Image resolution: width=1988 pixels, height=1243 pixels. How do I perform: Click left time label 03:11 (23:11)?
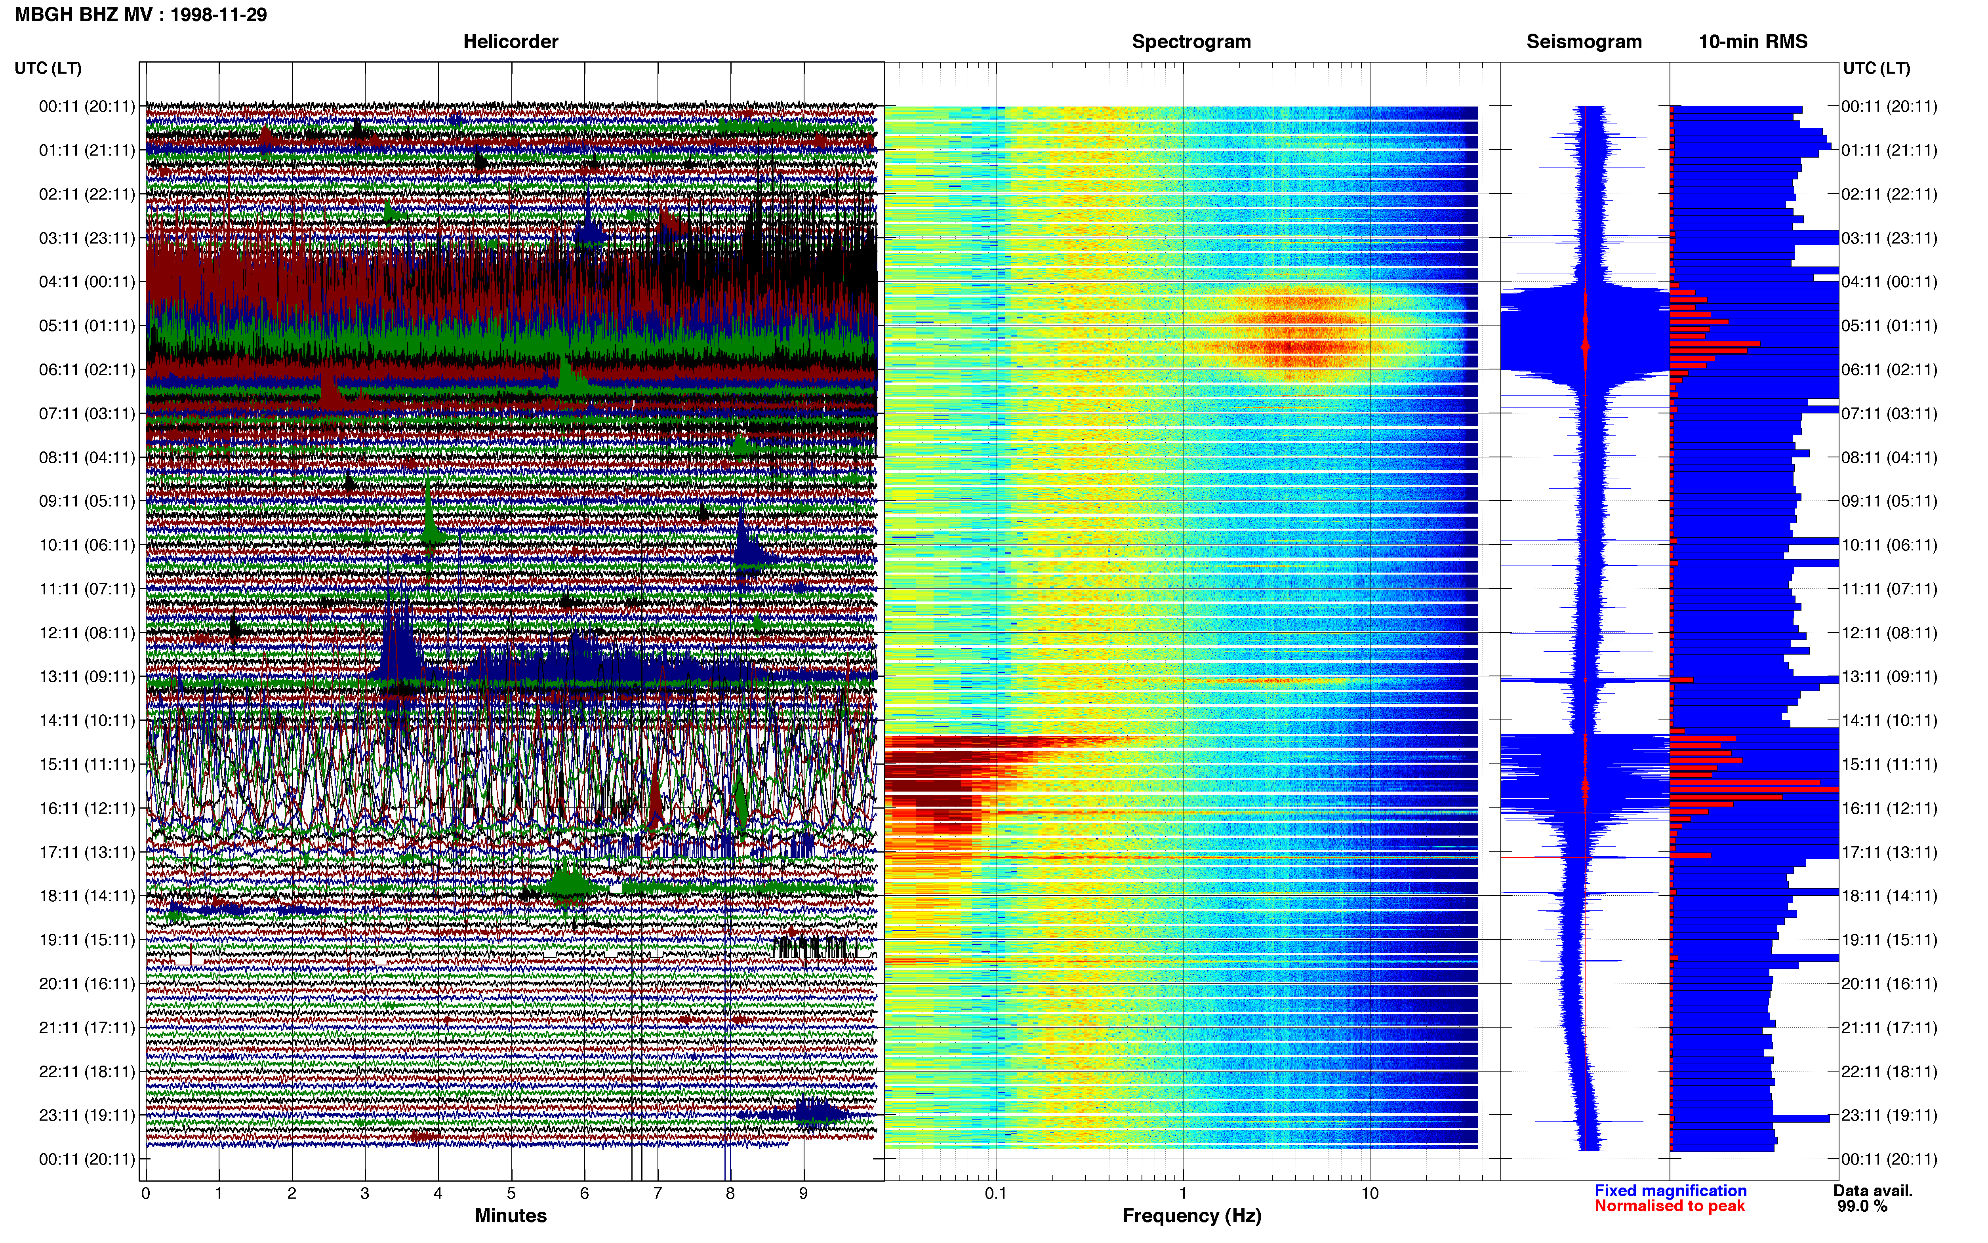[87, 238]
